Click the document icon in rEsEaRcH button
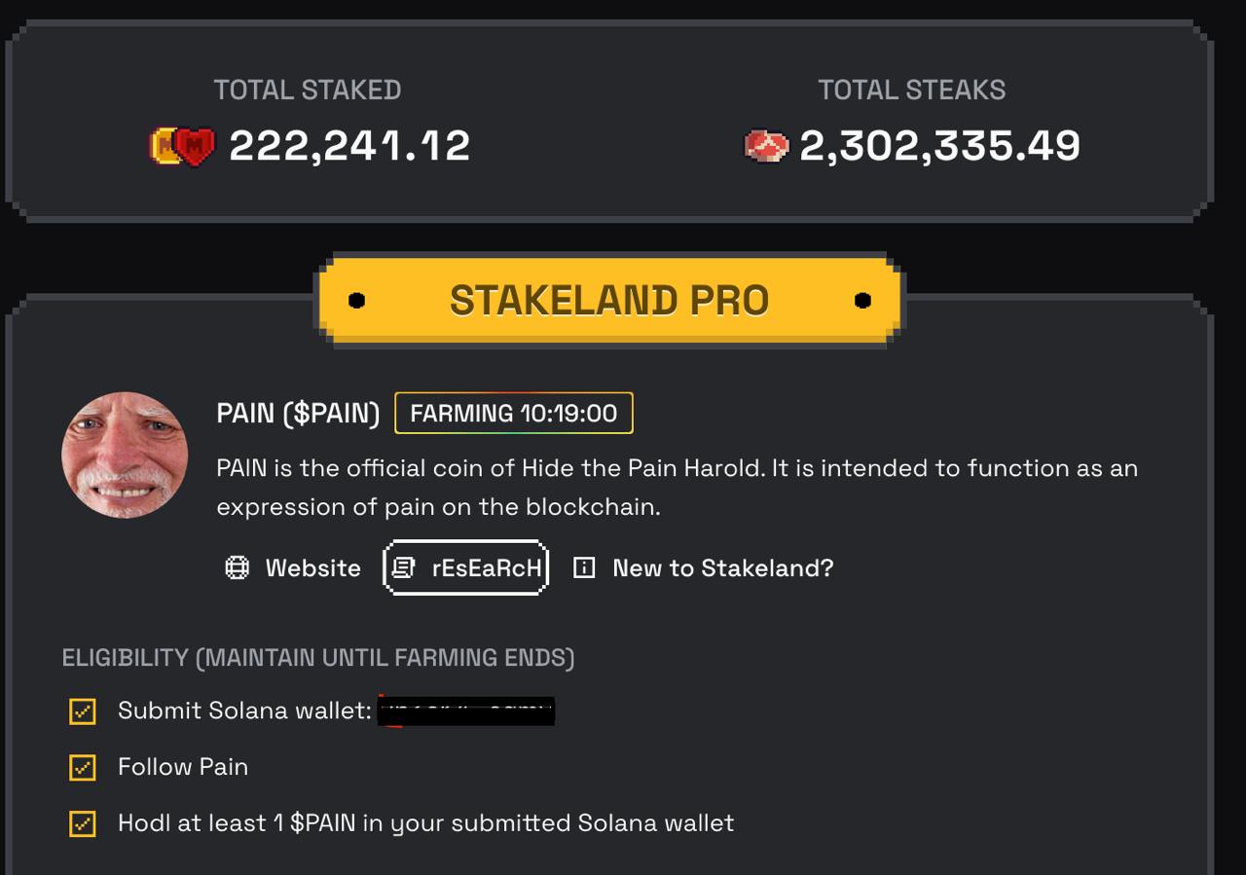 tap(403, 568)
